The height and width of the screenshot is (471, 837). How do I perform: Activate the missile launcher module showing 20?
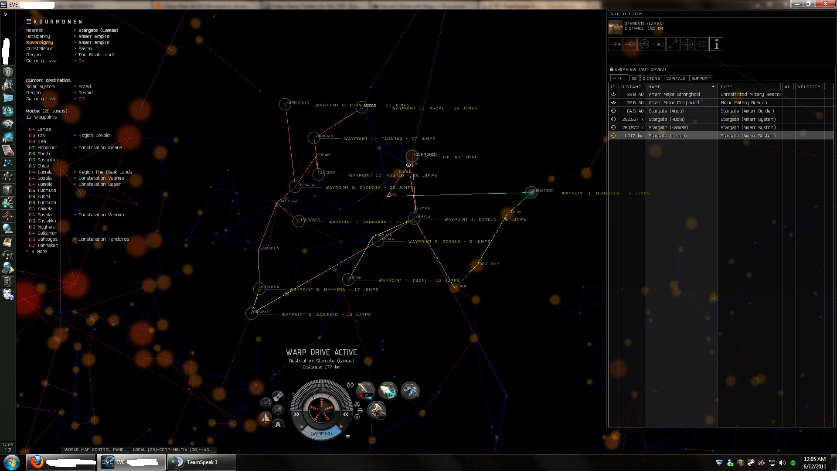pyautogui.click(x=365, y=390)
